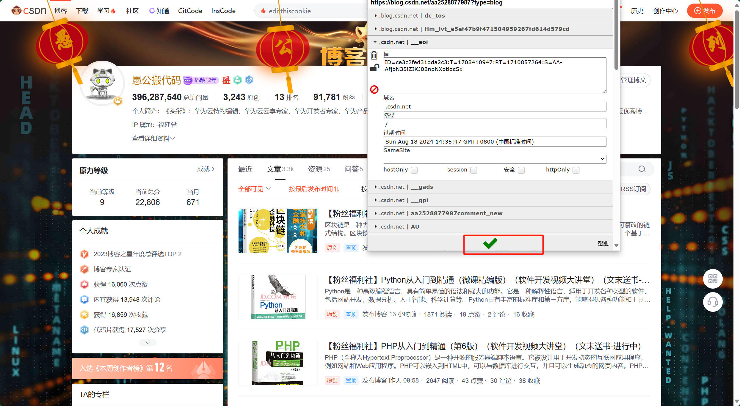Delete the ___eoi cookie with trash icon
Viewport: 740px width, 406px height.
coord(374,55)
